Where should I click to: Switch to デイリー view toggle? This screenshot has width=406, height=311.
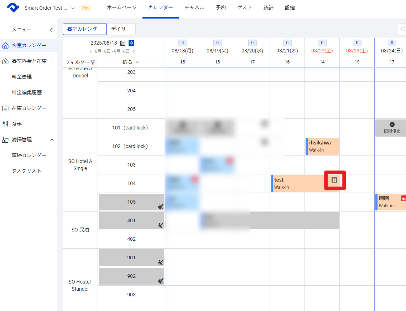pyautogui.click(x=121, y=29)
